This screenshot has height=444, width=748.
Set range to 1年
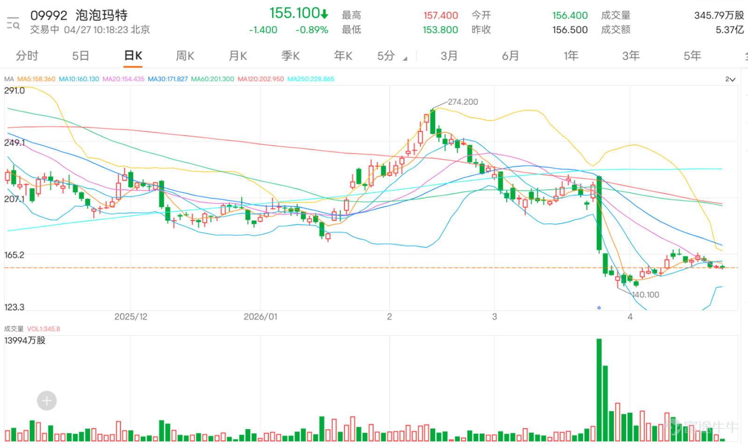(x=571, y=56)
